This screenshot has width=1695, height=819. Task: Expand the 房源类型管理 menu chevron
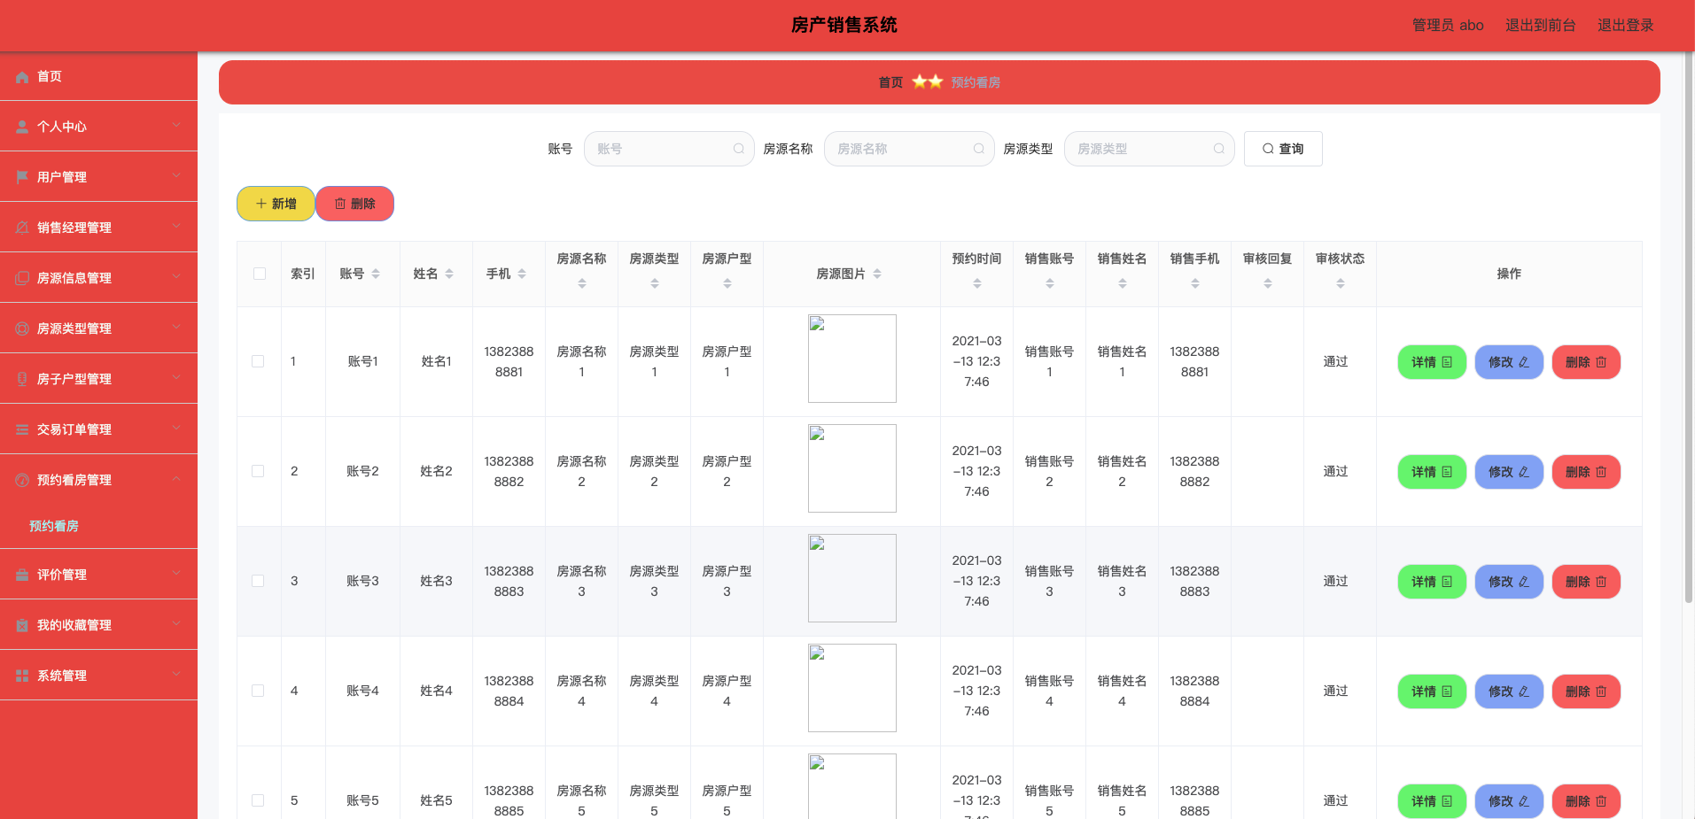click(x=176, y=328)
